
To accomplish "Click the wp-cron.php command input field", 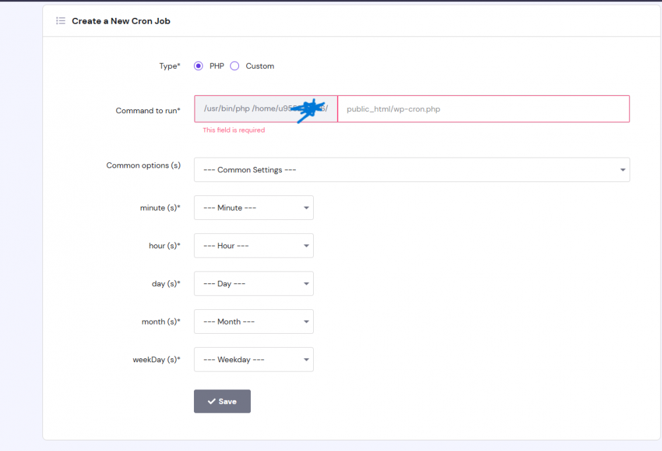I will click(x=483, y=109).
